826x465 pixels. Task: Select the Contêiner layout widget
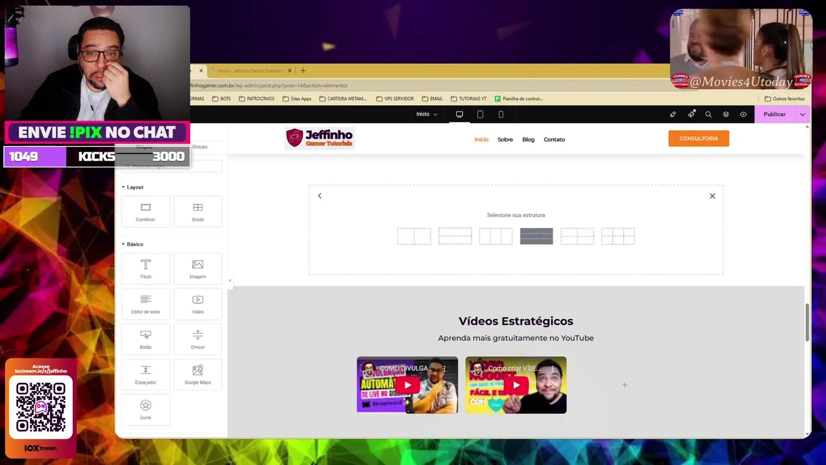pyautogui.click(x=146, y=212)
